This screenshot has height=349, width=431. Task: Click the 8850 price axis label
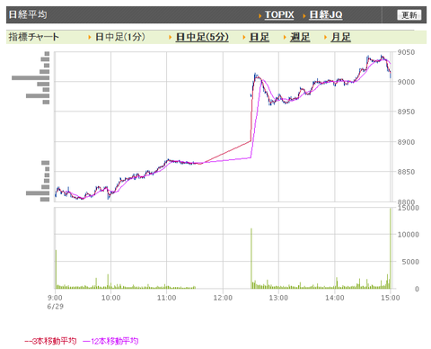[x=406, y=172]
